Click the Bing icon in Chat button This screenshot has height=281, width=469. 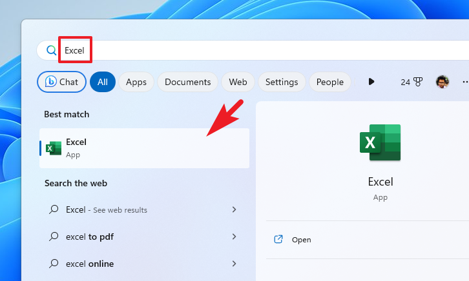51,81
